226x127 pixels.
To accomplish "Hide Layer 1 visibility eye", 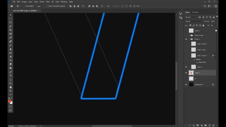I will point(186,67).
